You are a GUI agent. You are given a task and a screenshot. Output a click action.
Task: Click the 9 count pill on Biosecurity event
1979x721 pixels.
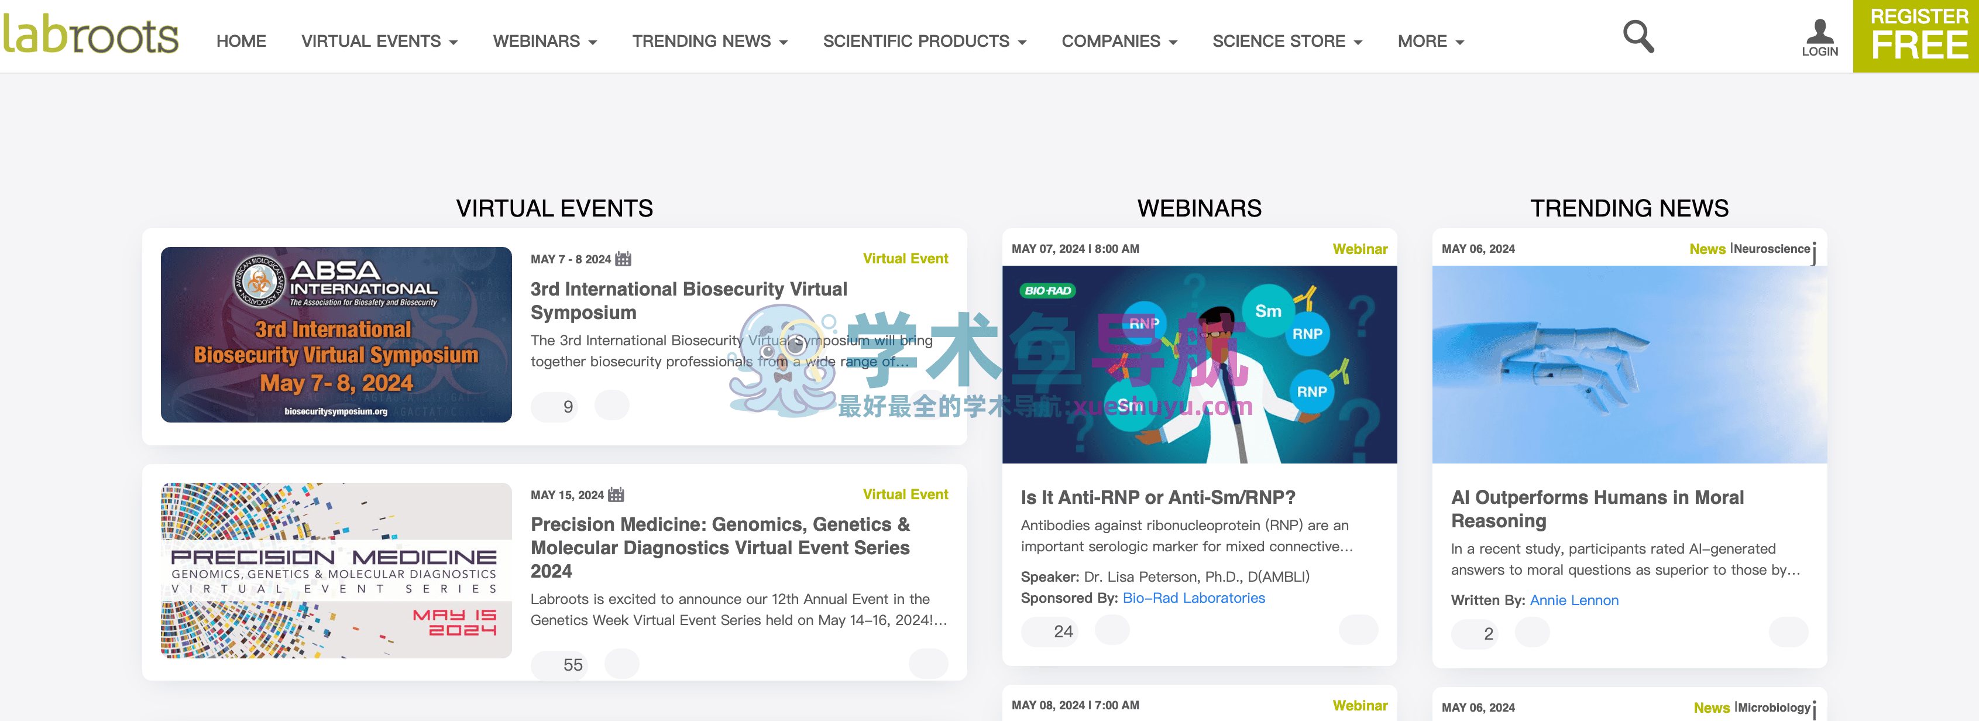(555, 407)
